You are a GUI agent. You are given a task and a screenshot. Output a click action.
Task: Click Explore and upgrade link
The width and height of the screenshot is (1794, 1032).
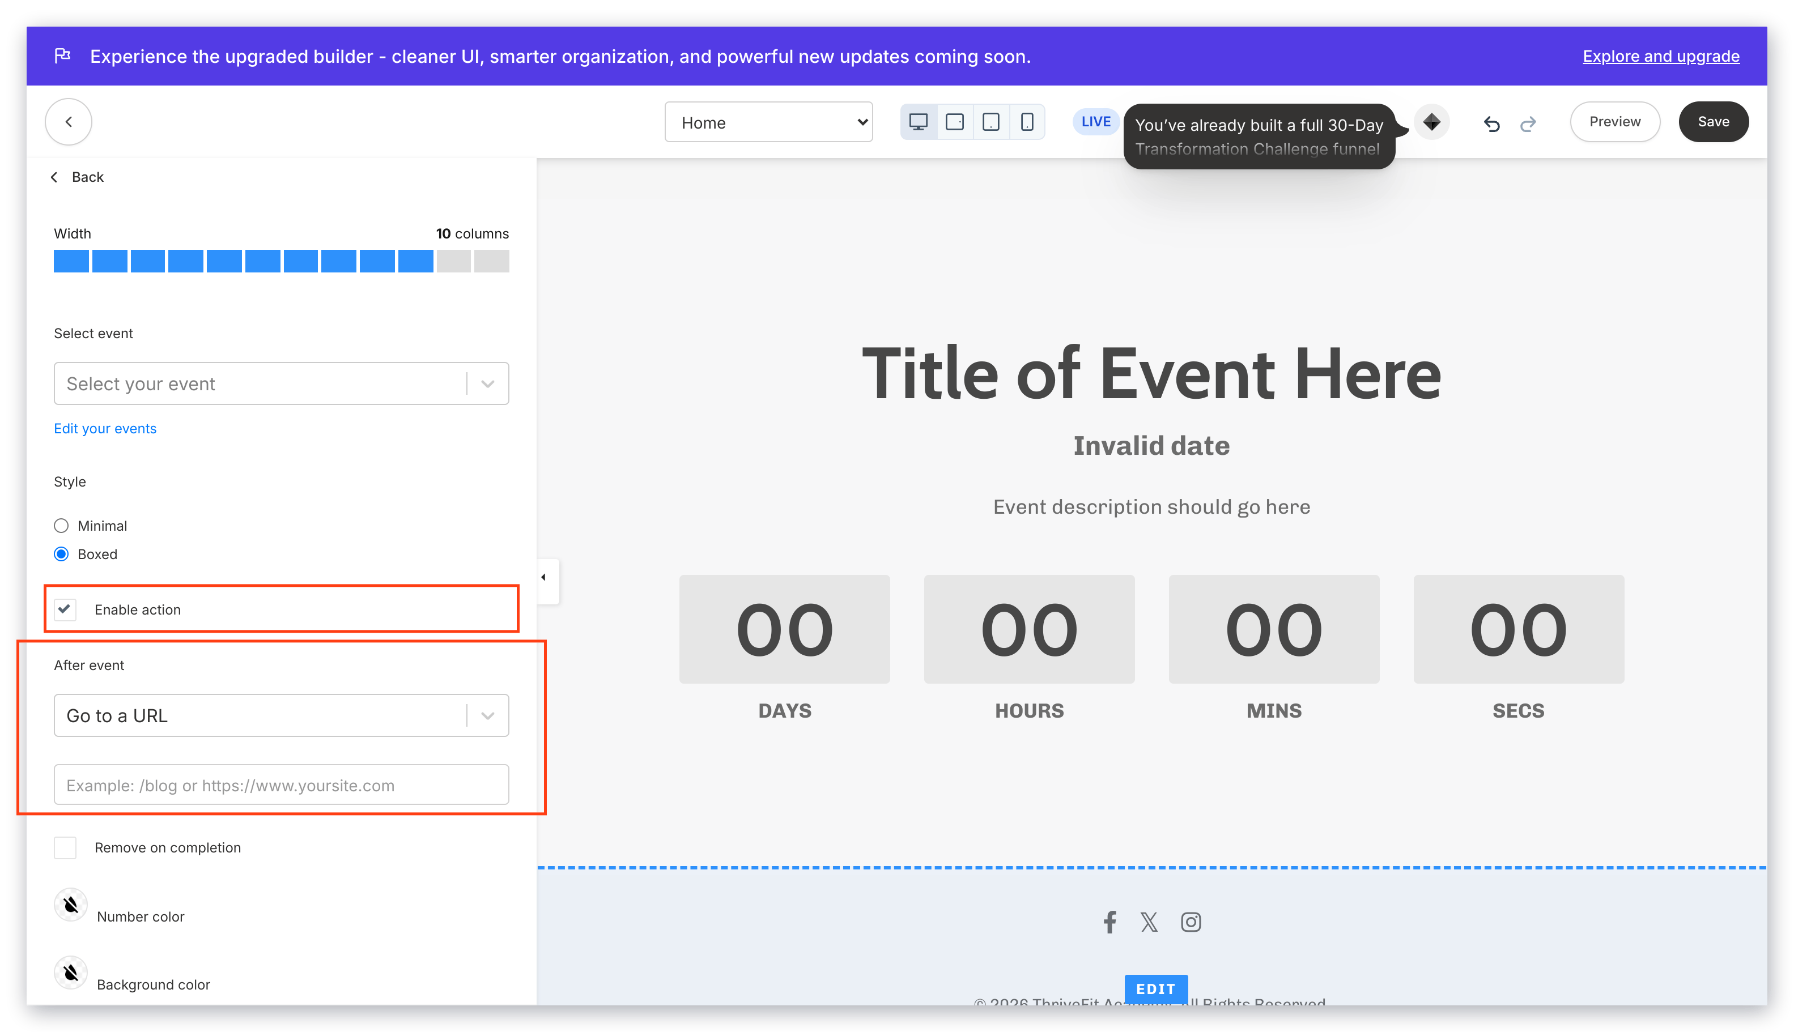coord(1661,56)
